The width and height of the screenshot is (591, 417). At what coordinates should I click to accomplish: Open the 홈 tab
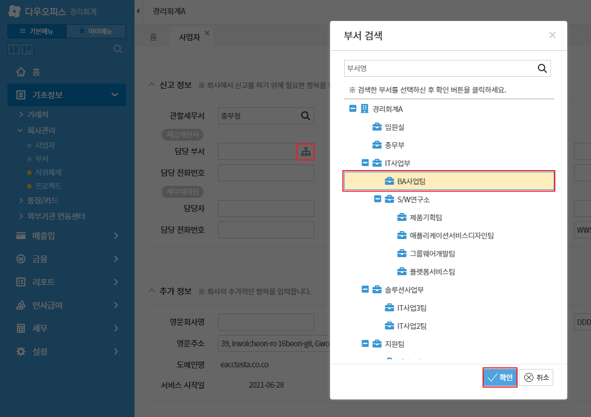(x=153, y=37)
